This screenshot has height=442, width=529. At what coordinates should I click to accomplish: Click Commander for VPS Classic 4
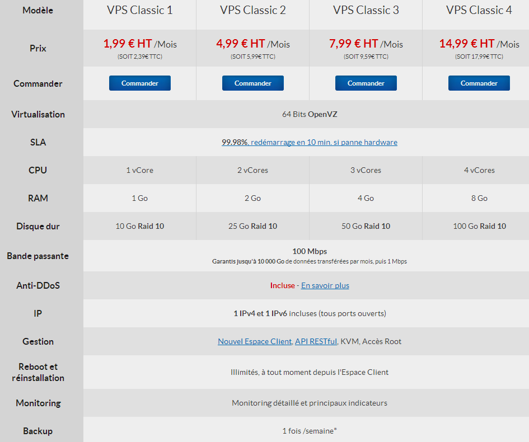(479, 83)
